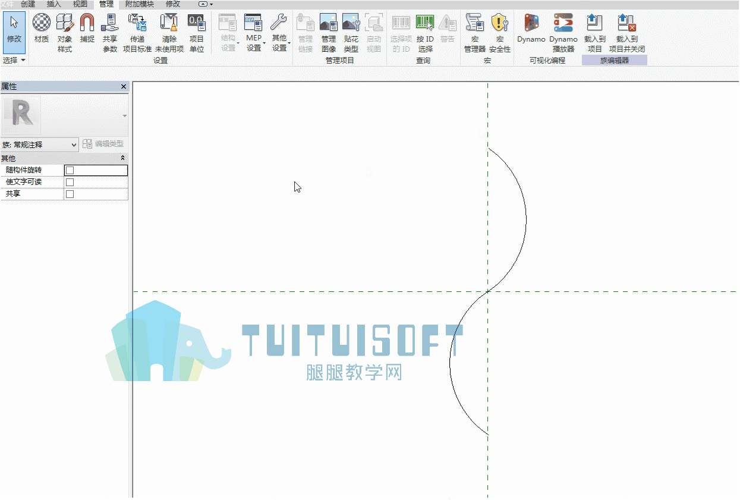Check the 共享 checkbox

[70, 194]
